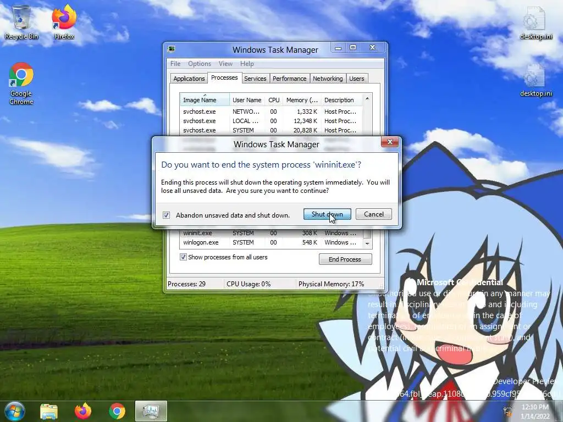Toggle Show processes from all users
This screenshot has width=563, height=422.
[x=183, y=257]
